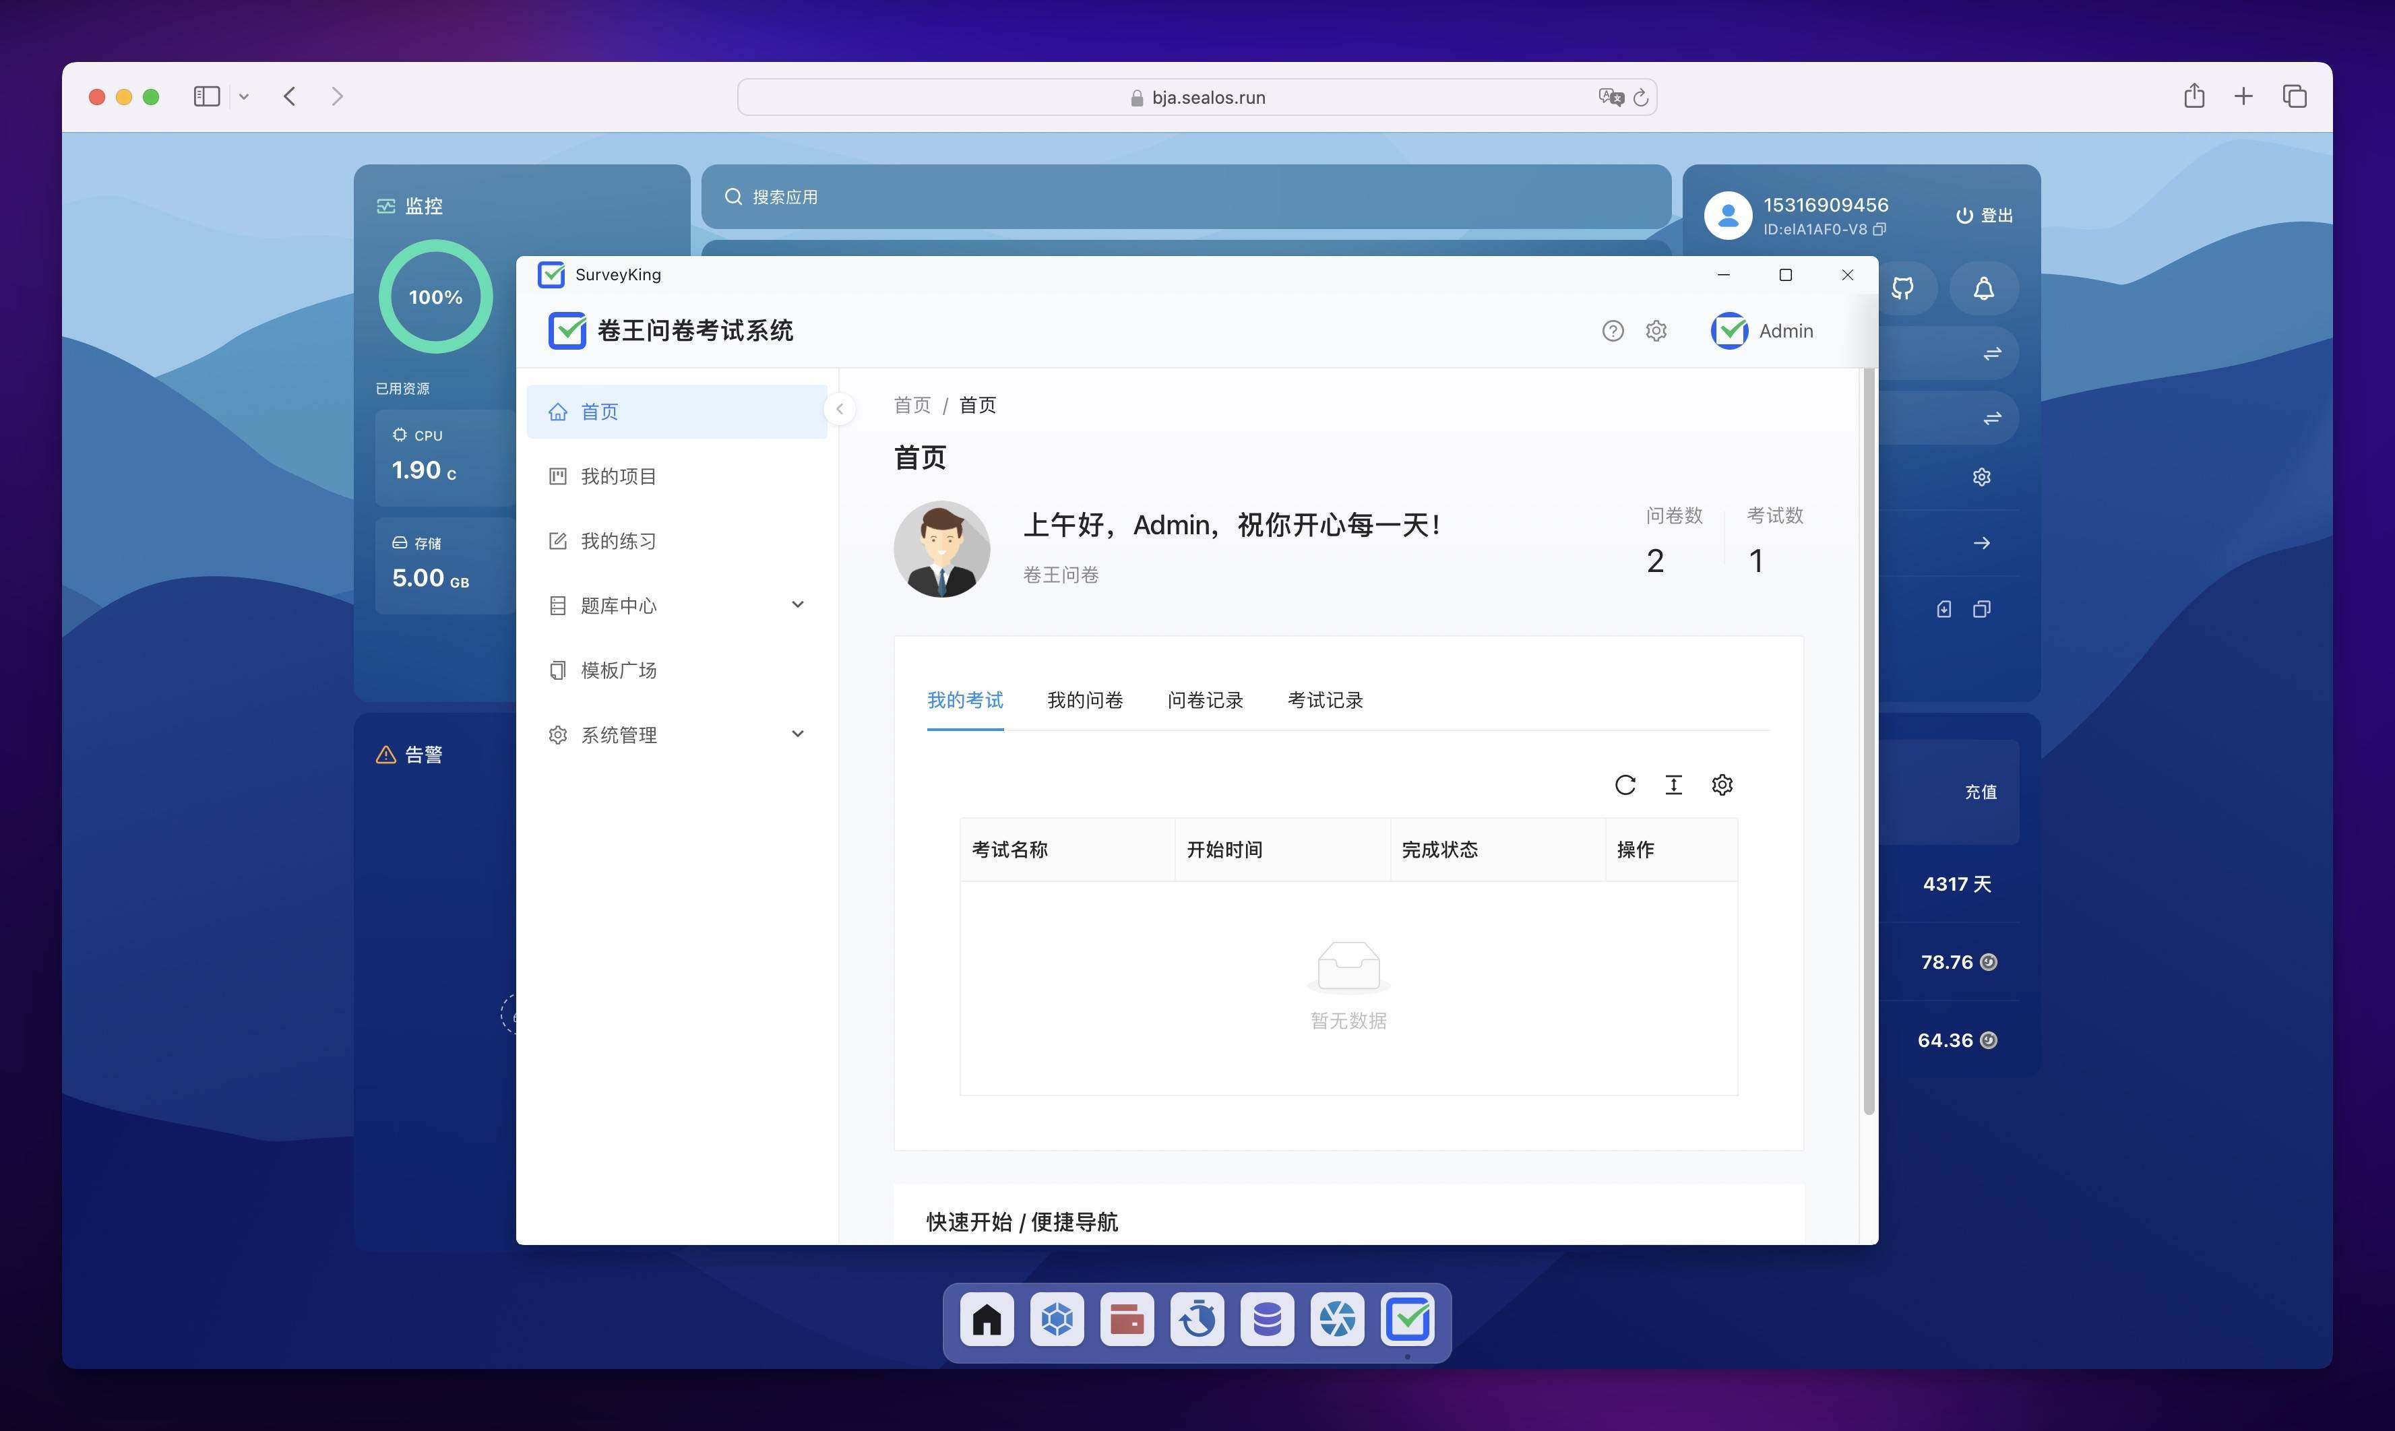The image size is (2395, 1431).
Task: Open the help question-mark icon in SurveyKing header
Action: pos(1613,331)
